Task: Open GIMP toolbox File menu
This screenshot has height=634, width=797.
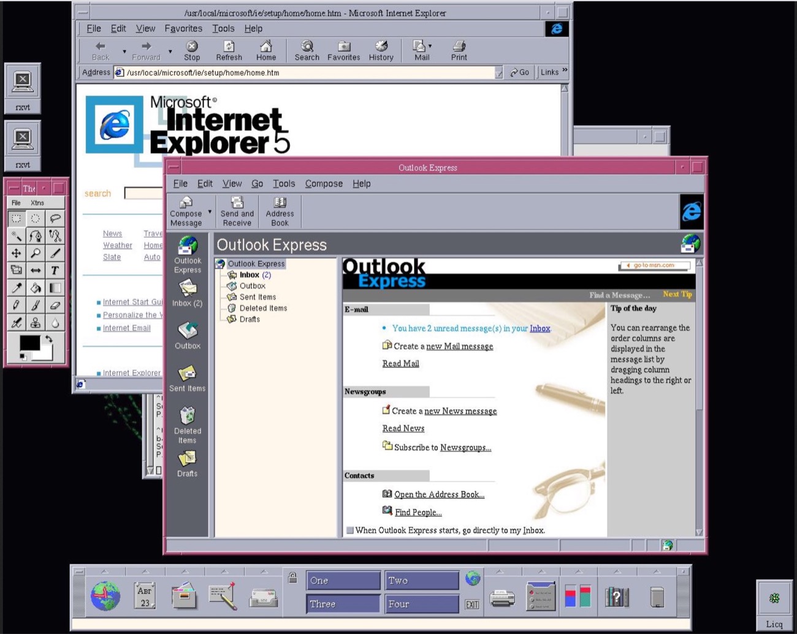Action: tap(16, 203)
